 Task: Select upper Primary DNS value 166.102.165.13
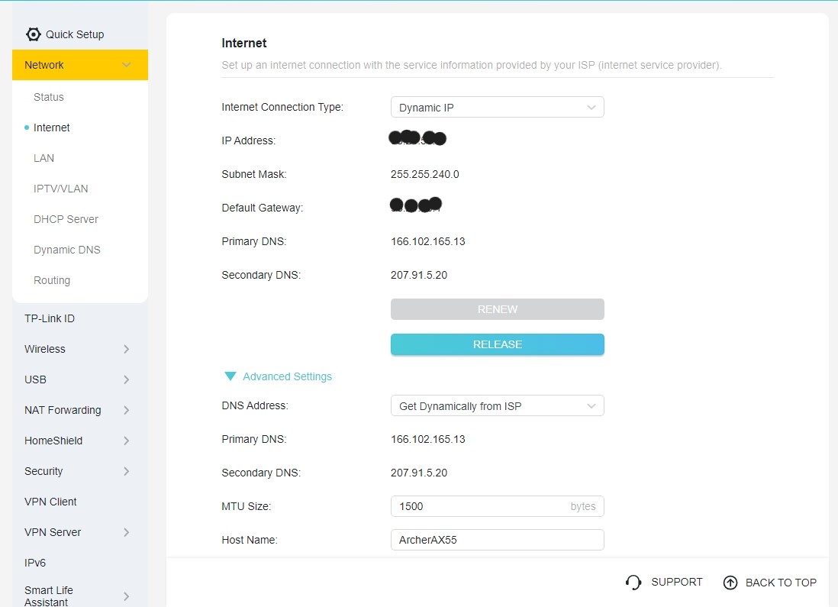(427, 241)
